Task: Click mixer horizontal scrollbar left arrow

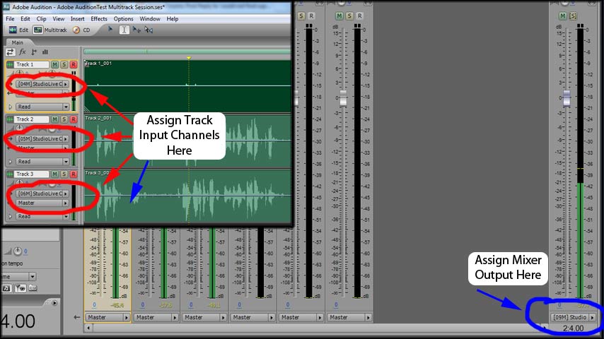Action: click(88, 328)
